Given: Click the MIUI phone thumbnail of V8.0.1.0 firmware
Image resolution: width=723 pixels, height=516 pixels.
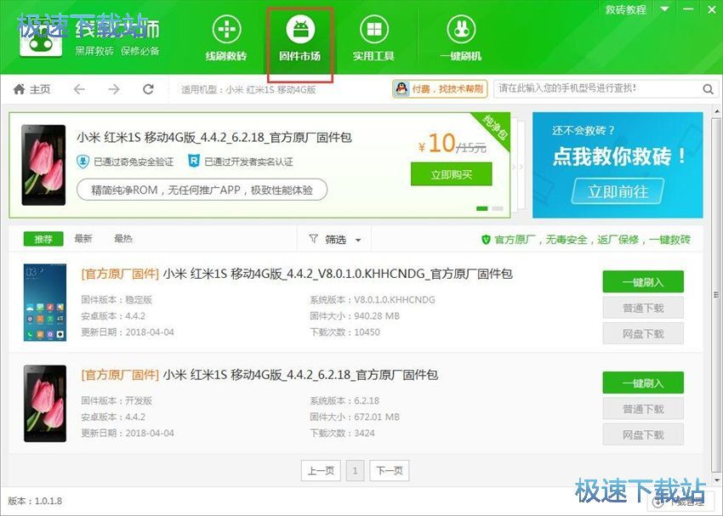Looking at the screenshot, I should tap(45, 303).
